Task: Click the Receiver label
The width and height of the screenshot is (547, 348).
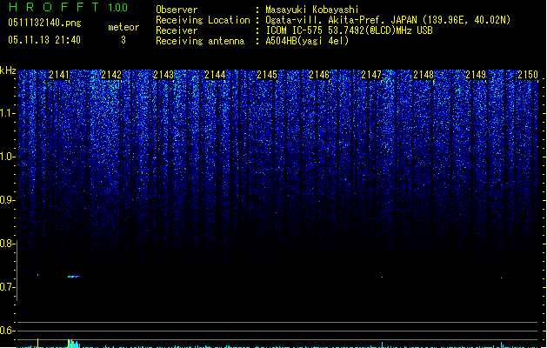Action: (177, 30)
